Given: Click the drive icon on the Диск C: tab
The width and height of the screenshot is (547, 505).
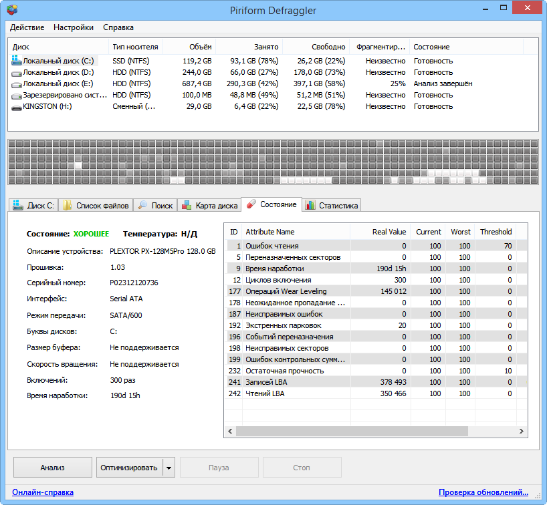Looking at the screenshot, I should pos(18,205).
